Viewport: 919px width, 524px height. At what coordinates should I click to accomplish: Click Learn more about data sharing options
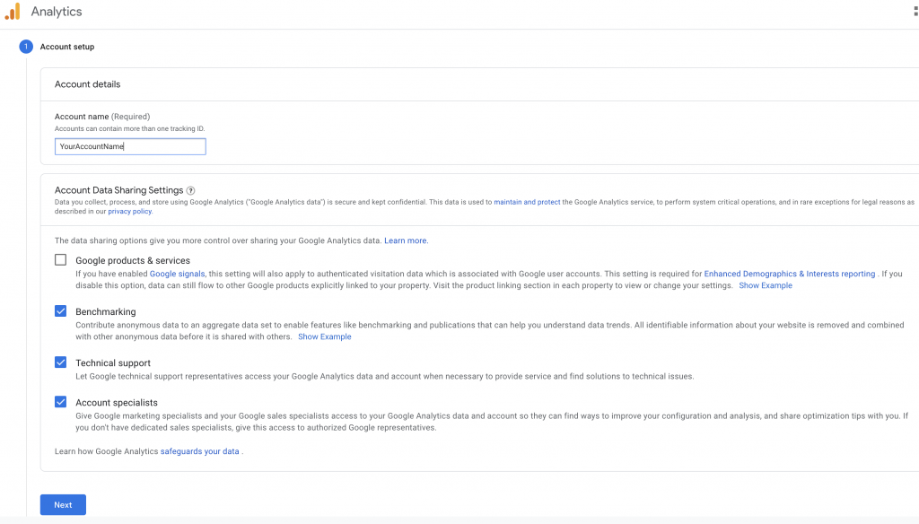coord(405,240)
